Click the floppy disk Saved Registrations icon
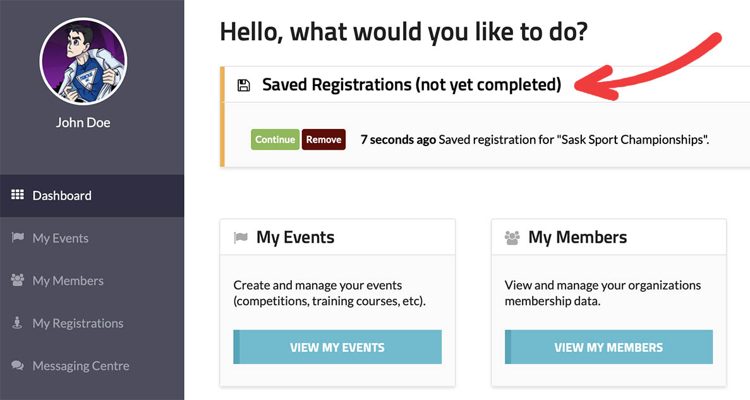Viewport: 750px width, 400px height. click(x=243, y=85)
